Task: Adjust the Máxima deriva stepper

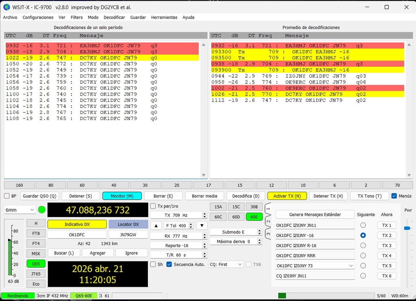Action: pos(260,242)
